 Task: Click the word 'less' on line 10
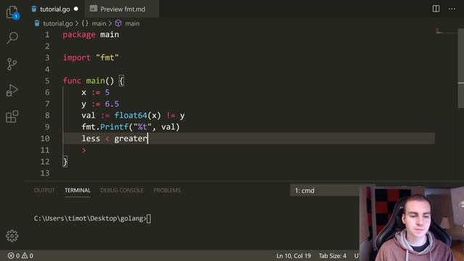[x=91, y=138]
